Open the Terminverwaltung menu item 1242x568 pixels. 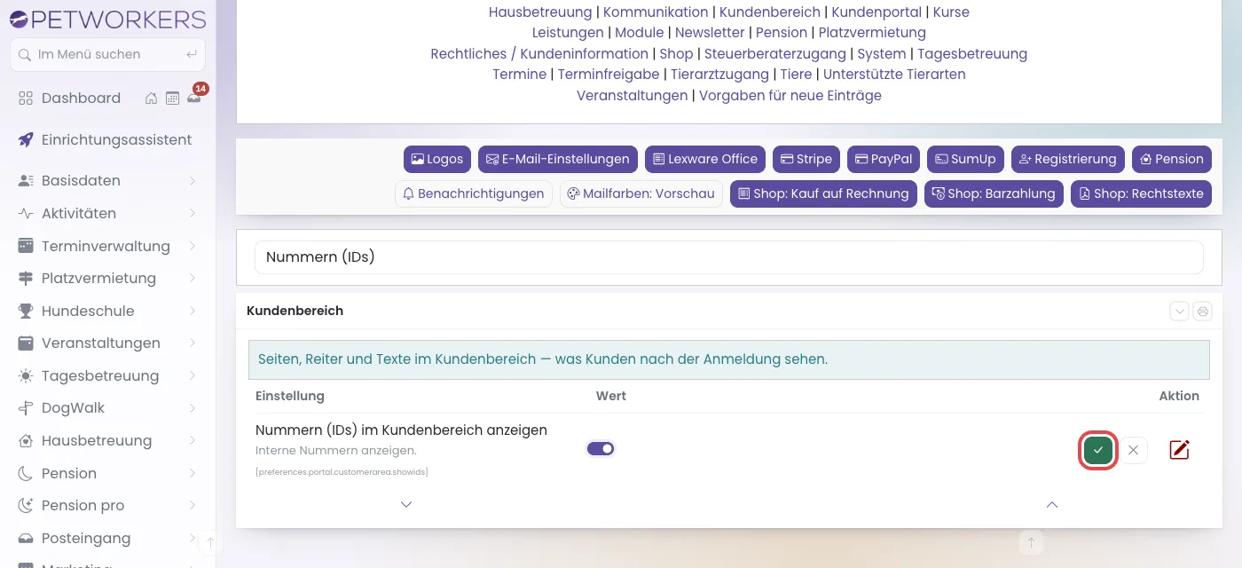[x=108, y=246]
